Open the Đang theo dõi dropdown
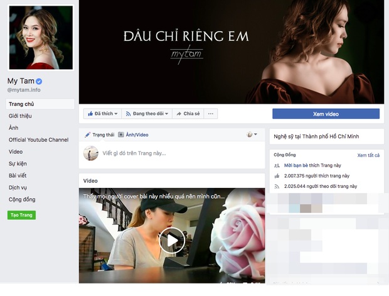Viewport: 389px width, 296px height. [147, 114]
